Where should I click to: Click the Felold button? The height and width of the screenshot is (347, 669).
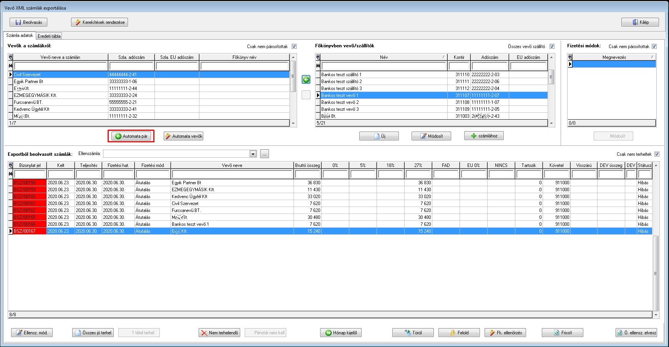click(x=459, y=333)
